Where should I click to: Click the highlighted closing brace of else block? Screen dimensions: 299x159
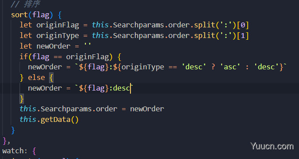22,99
